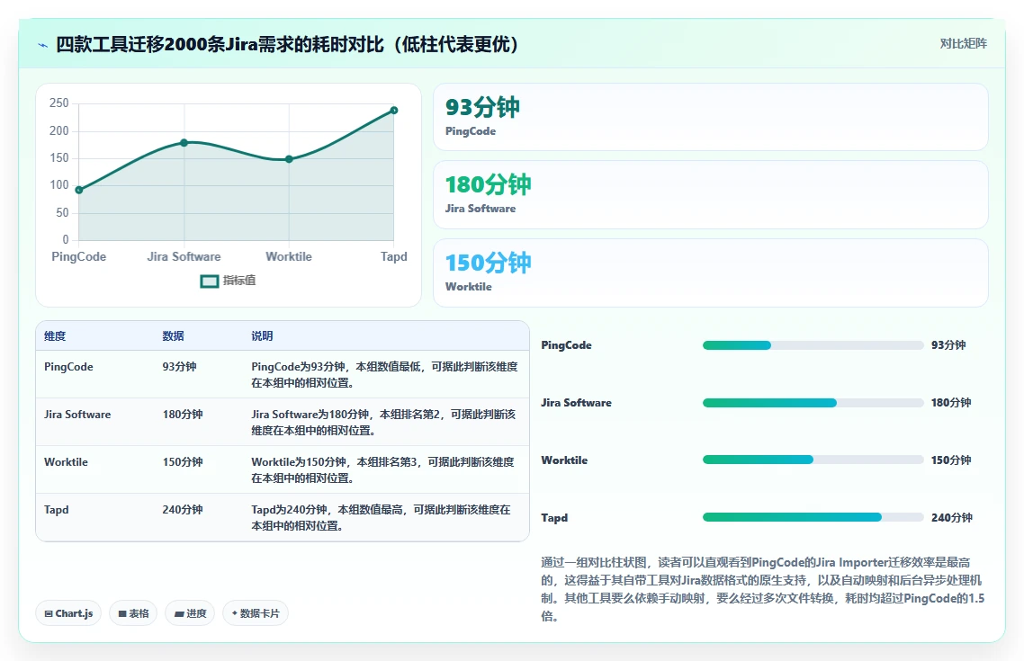Click the 说明 column header

pos(262,336)
